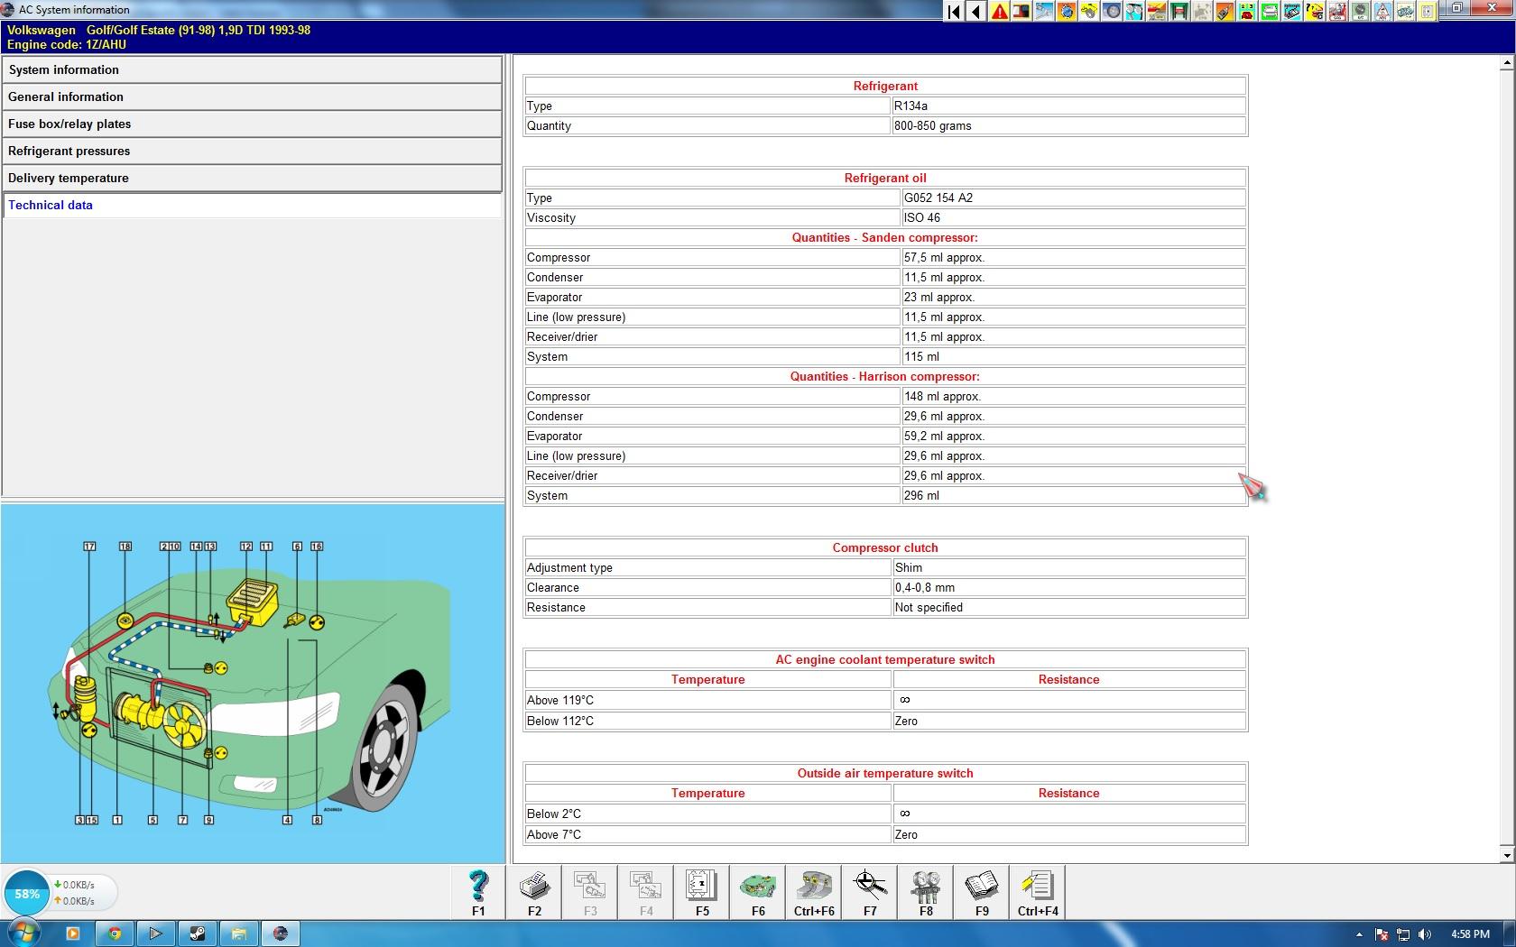Click the Ctrl+F6 component view button
The height and width of the screenshot is (947, 1516).
[x=814, y=892]
